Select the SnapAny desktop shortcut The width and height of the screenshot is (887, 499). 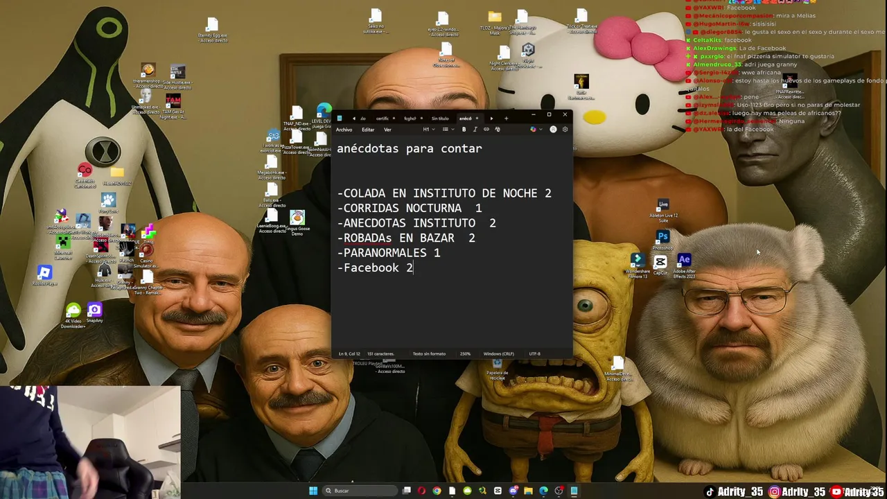pos(94,313)
